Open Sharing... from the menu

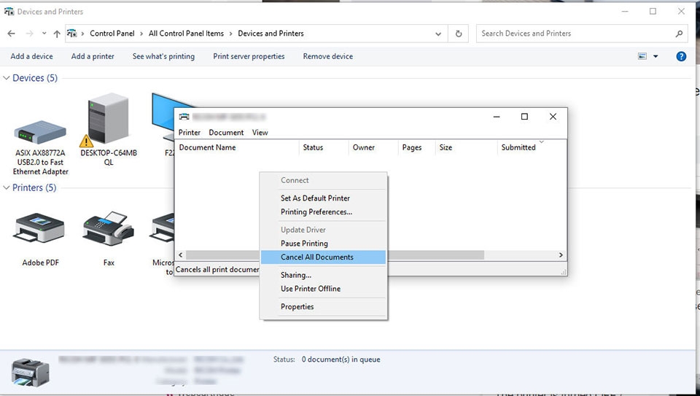[x=323, y=275]
